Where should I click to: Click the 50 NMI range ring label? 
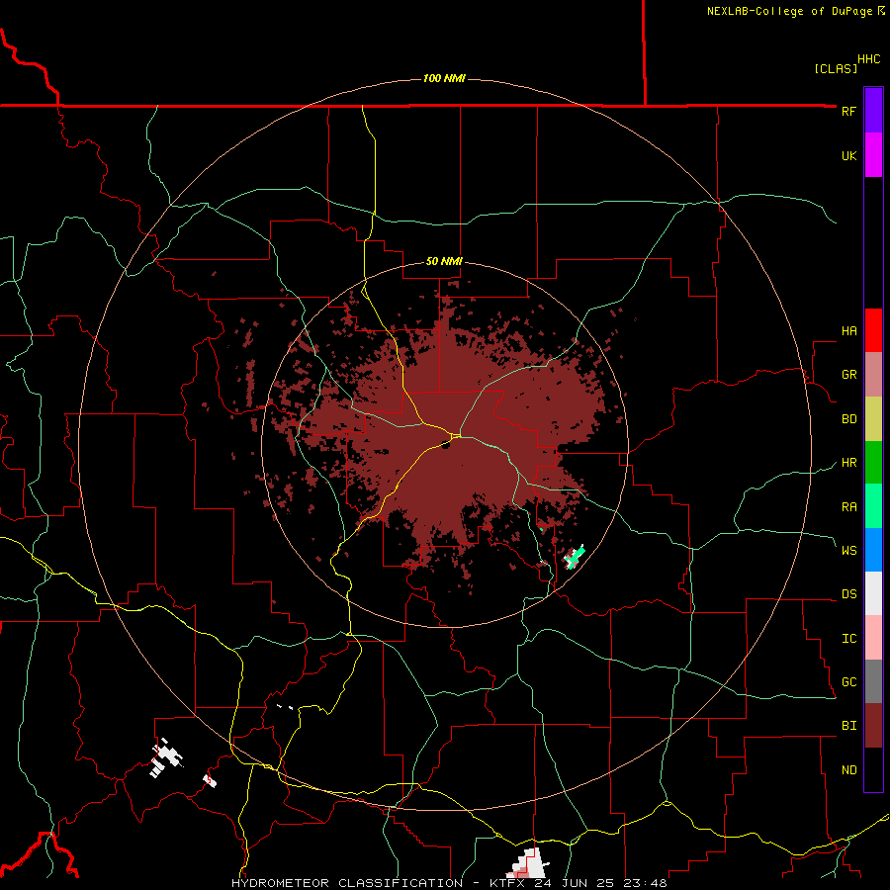point(444,262)
